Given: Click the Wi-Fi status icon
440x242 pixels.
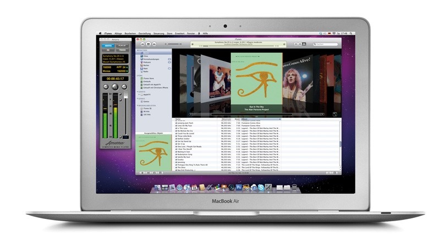Looking at the screenshot, I should 334,33.
